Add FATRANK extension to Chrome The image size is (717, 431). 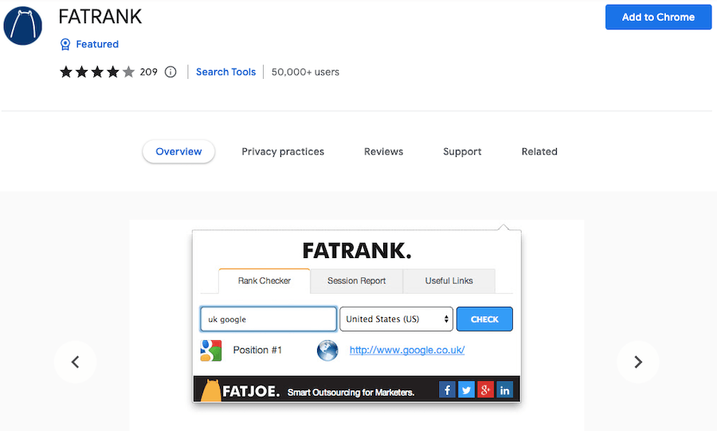pyautogui.click(x=659, y=17)
